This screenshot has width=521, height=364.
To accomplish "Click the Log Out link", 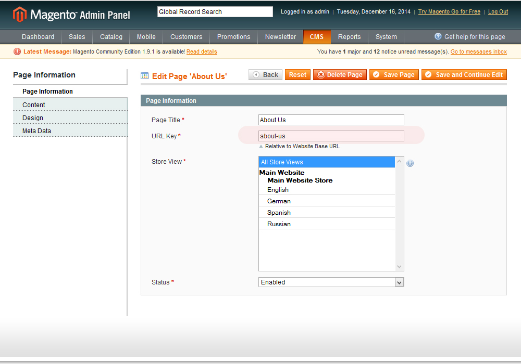I will coord(498,11).
